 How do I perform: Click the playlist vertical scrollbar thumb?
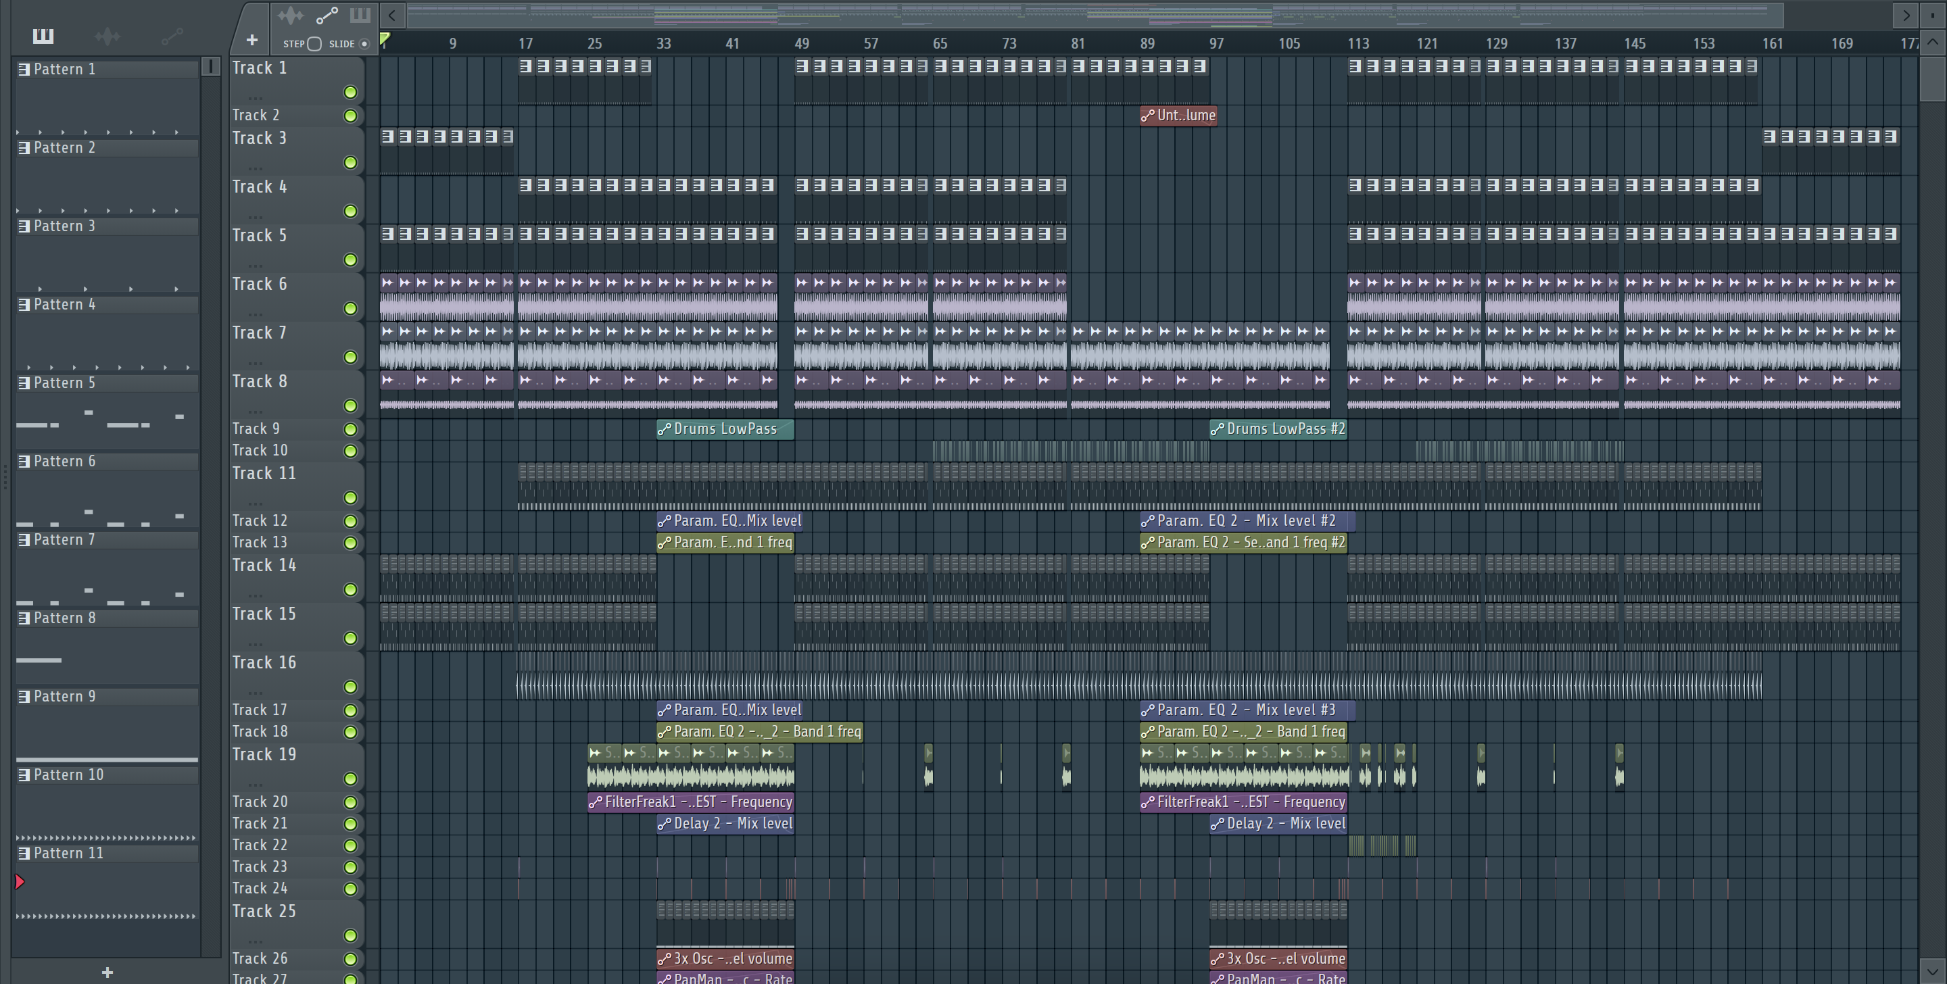[1933, 79]
